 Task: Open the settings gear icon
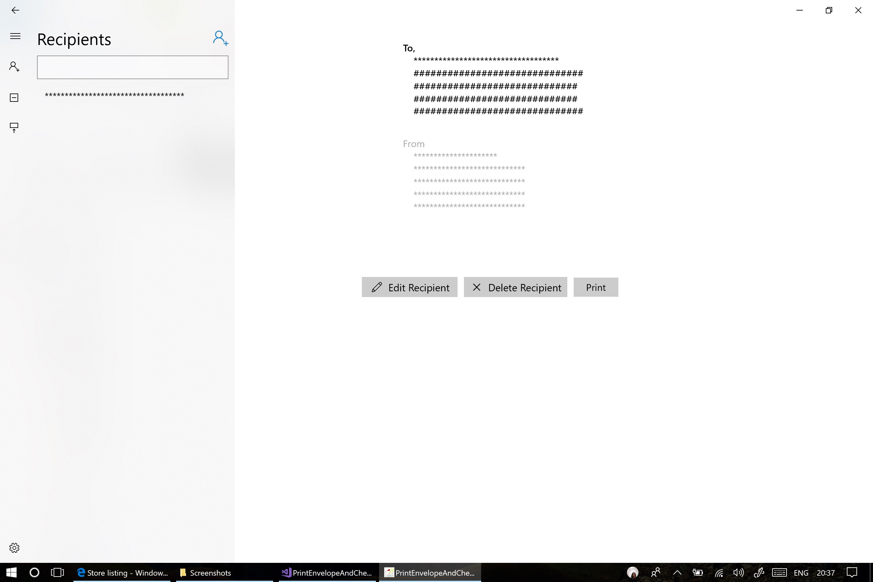[x=14, y=548]
